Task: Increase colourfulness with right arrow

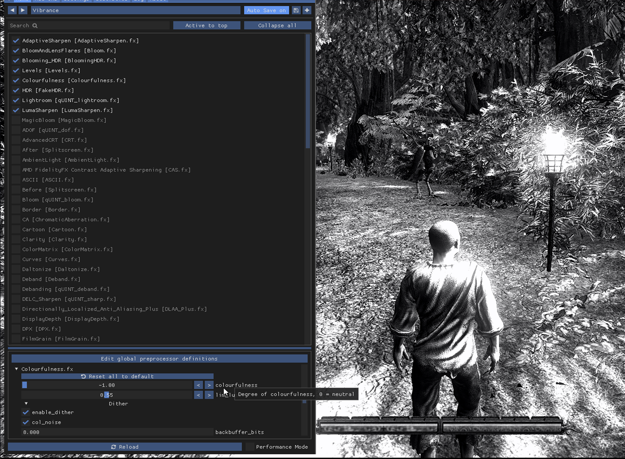Action: click(209, 385)
